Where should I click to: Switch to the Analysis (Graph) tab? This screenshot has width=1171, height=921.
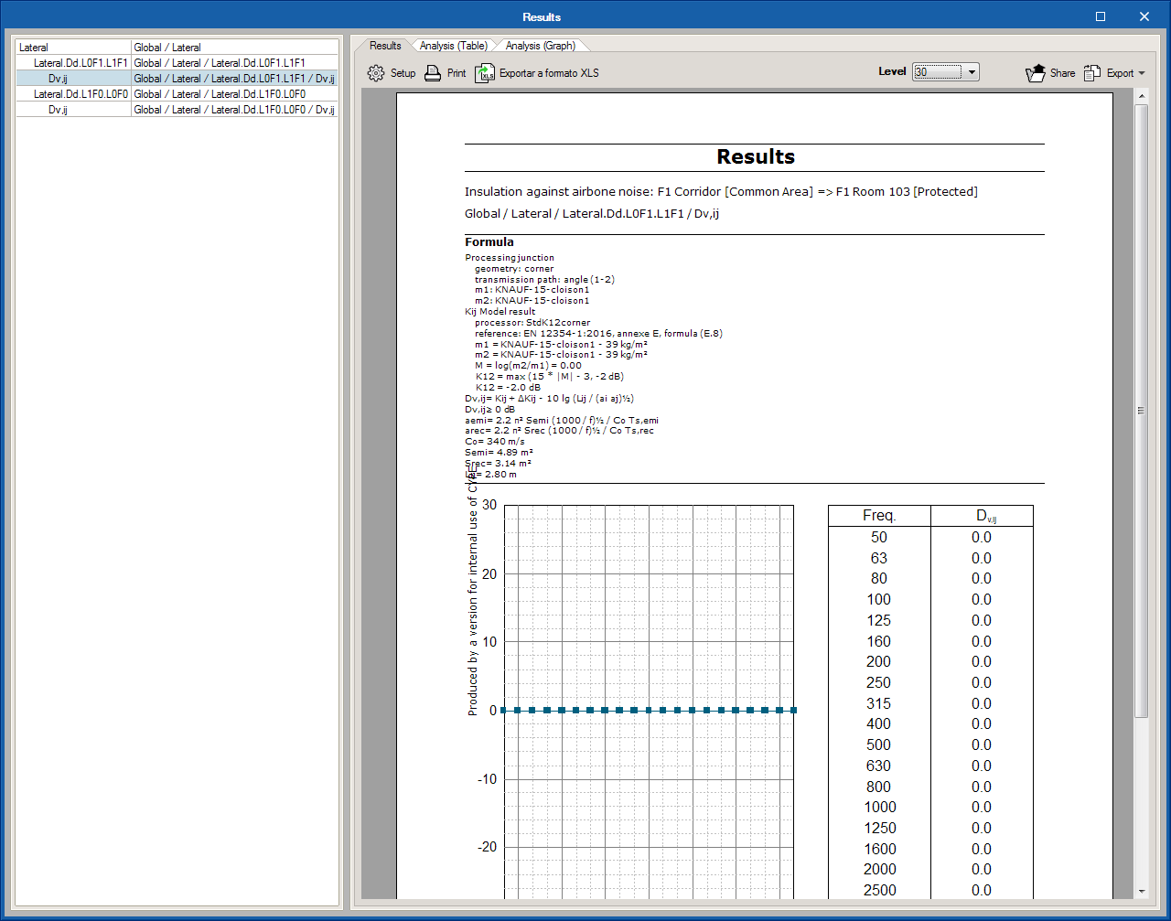tap(541, 46)
